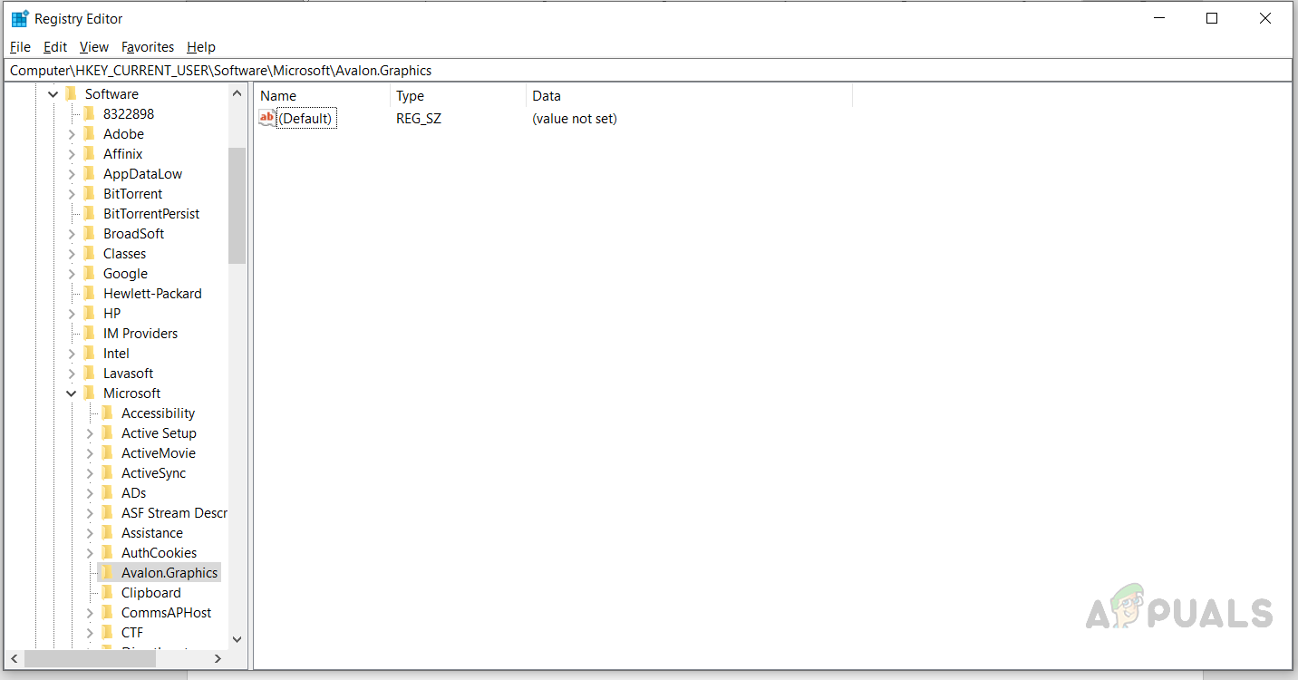Click the Type column header
This screenshot has height=680, width=1298.
click(x=458, y=95)
